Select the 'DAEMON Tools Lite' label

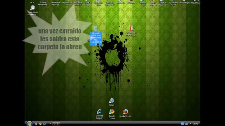[162, 4]
